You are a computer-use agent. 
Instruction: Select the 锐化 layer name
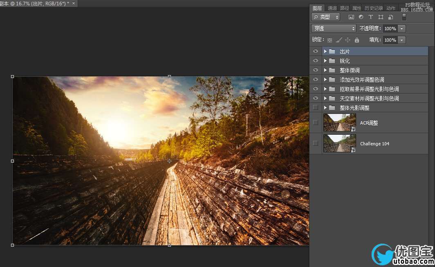(345, 61)
